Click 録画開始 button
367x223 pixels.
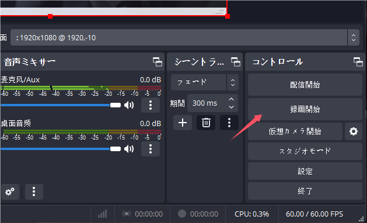point(305,109)
